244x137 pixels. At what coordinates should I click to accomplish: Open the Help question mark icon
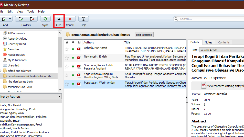point(83,19)
